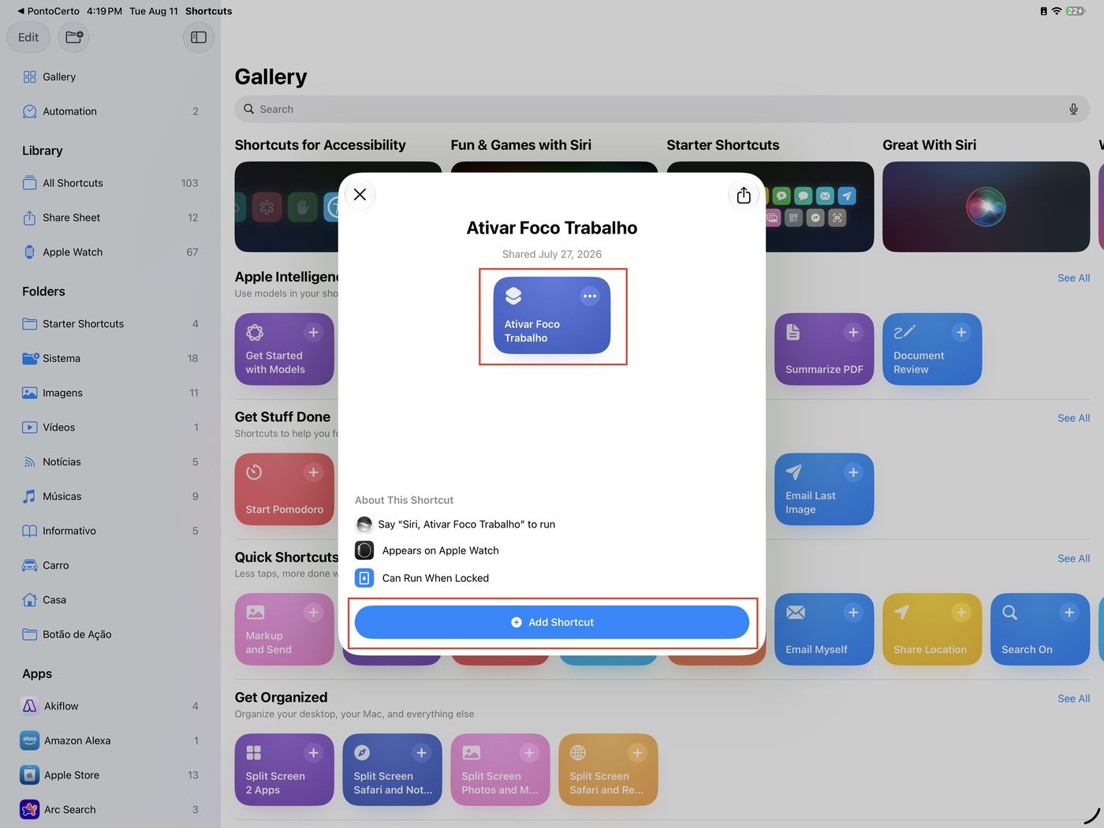Add the Split Screen 2 Apps shortcut via plus

[313, 753]
